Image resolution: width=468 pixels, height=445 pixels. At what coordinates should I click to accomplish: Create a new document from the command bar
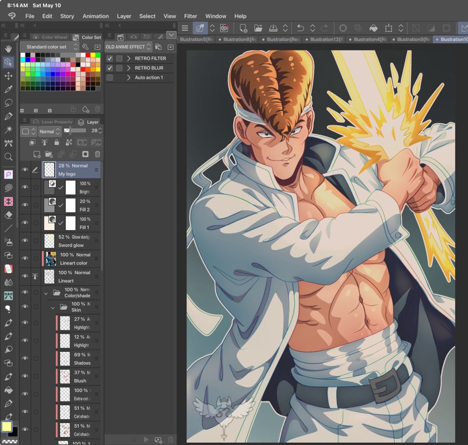coord(243,29)
